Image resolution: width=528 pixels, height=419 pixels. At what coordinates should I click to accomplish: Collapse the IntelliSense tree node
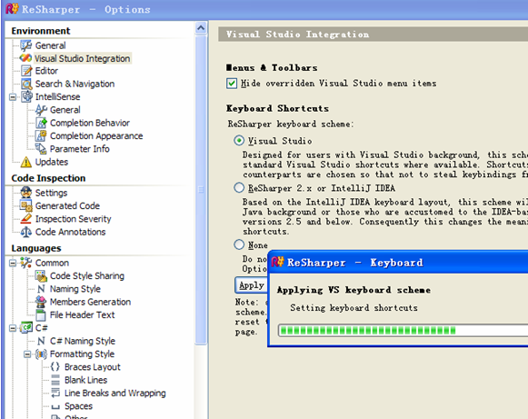[x=13, y=97]
